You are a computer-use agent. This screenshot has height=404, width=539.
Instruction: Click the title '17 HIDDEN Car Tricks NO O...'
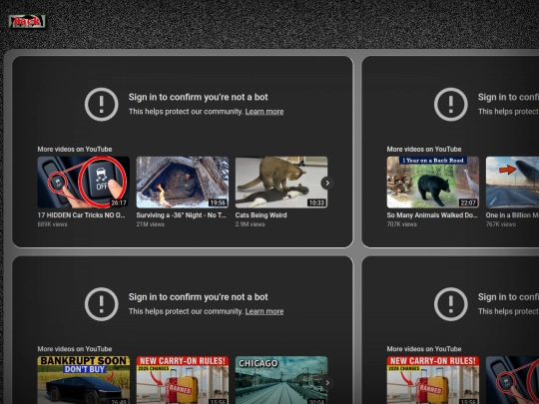point(81,215)
